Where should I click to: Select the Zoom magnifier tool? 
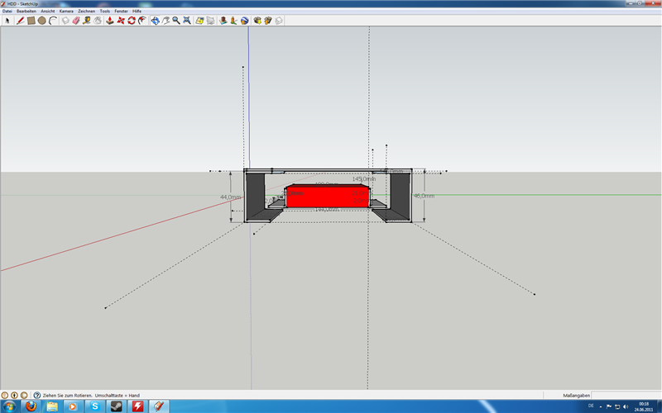point(176,21)
